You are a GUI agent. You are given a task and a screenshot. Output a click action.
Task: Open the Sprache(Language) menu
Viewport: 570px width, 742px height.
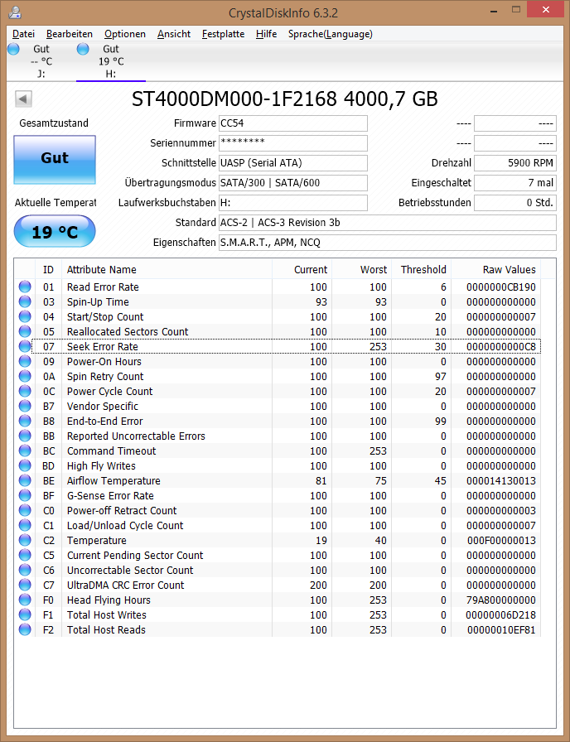coord(330,34)
